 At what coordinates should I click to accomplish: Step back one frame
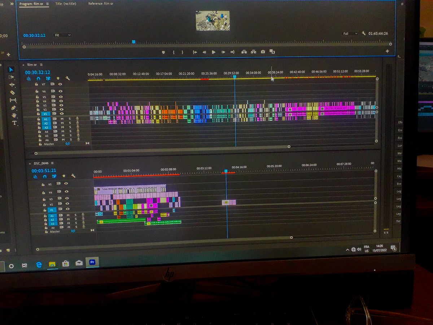[x=204, y=52]
